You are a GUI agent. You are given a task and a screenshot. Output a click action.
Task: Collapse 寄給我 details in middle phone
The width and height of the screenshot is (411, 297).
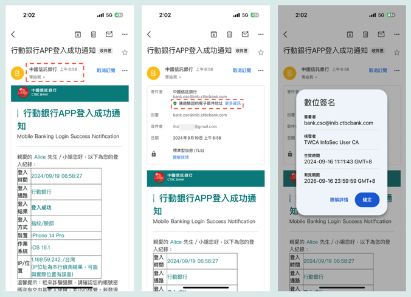click(173, 77)
